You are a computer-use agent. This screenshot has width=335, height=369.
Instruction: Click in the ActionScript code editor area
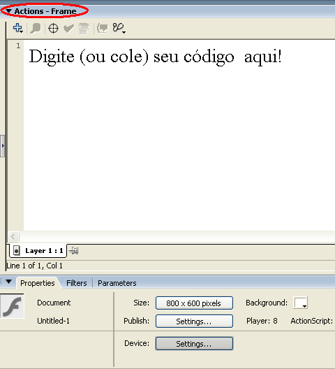179,136
